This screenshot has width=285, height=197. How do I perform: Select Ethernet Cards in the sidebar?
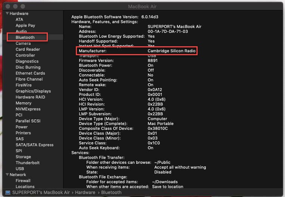pyautogui.click(x=30, y=73)
